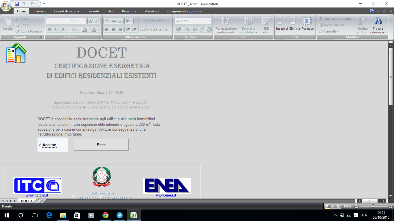The height and width of the screenshot is (221, 394).
Task: Click the Taglia cut command
Action: coord(22,19)
